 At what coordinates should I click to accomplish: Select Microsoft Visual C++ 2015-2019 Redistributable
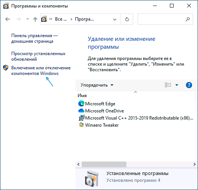click(x=139, y=118)
